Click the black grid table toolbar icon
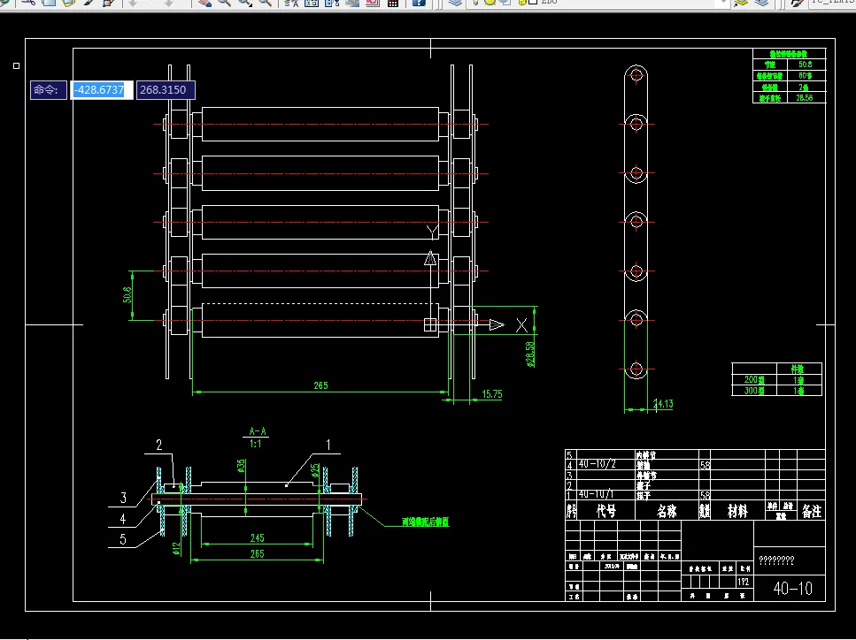The image size is (856, 640). pyautogui.click(x=392, y=3)
